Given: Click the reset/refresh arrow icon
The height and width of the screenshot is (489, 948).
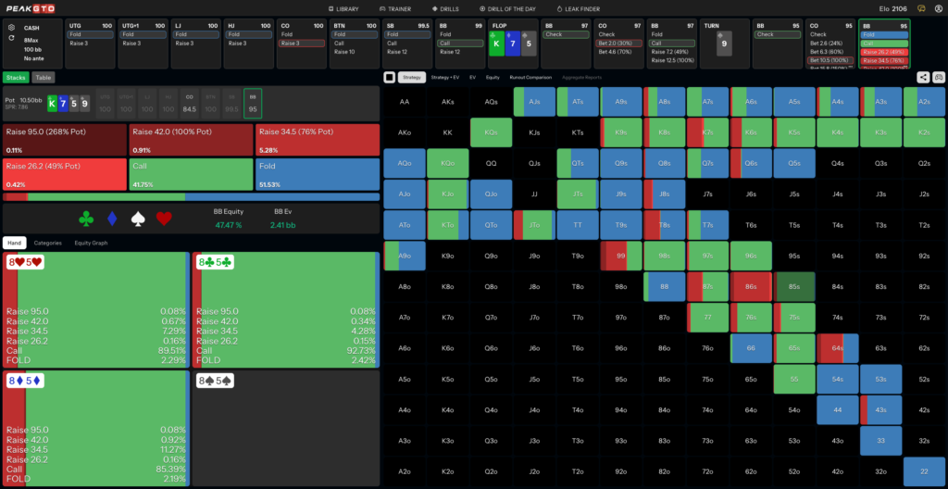Looking at the screenshot, I should point(11,38).
